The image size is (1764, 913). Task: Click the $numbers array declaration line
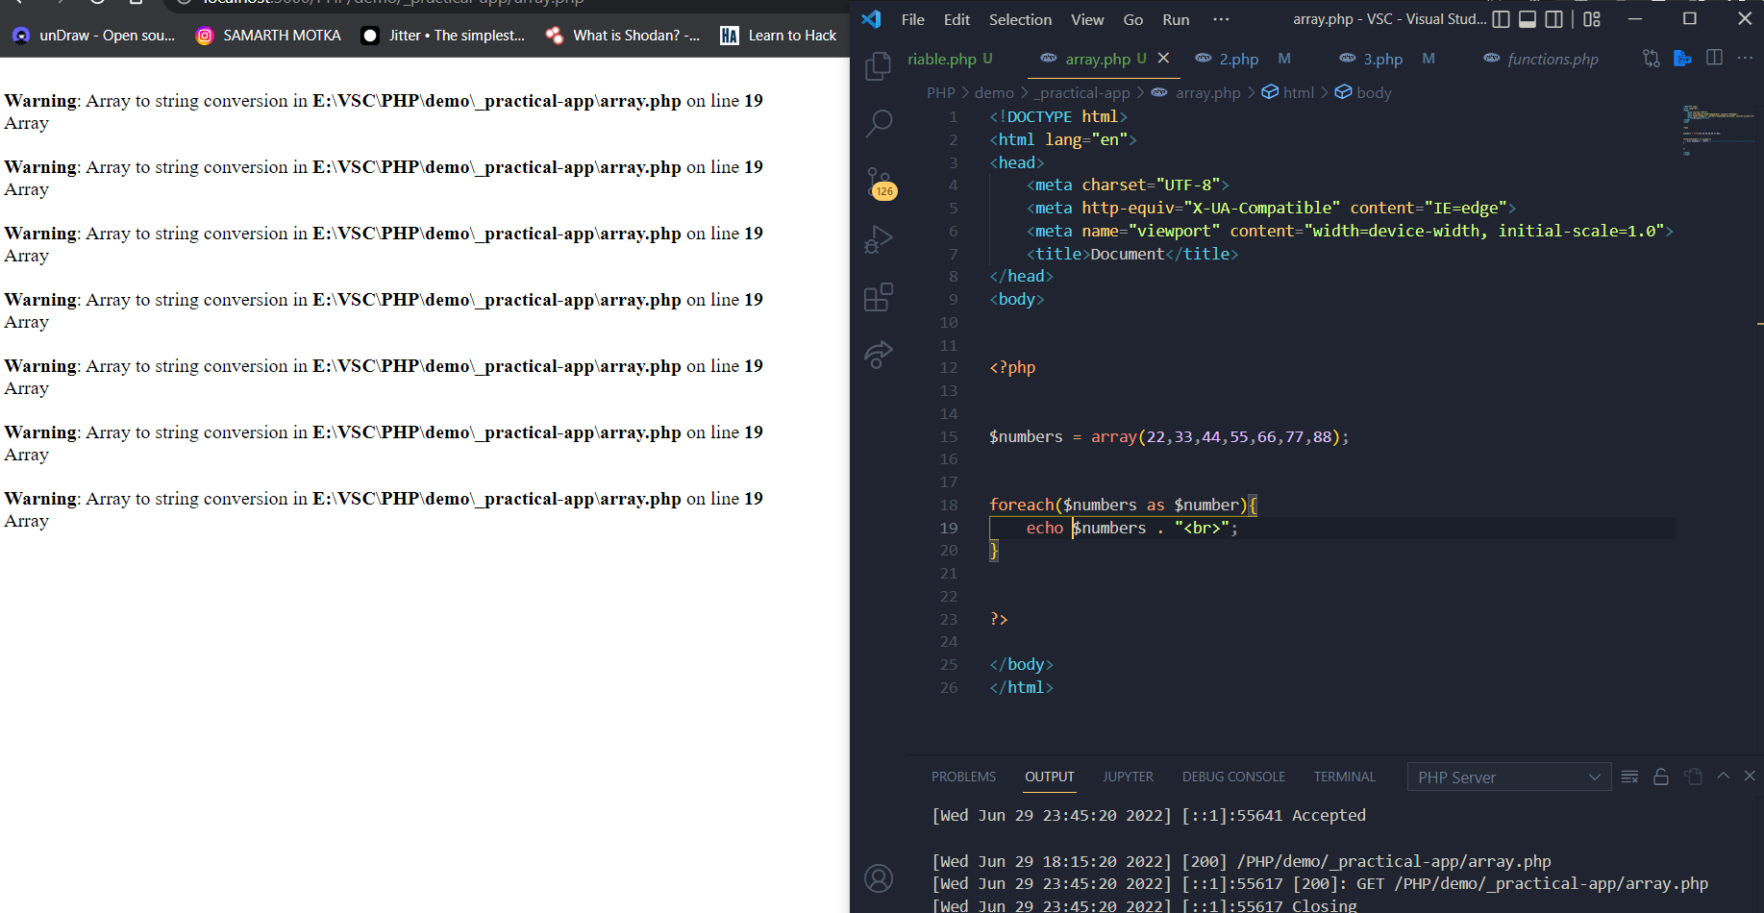[1169, 436]
